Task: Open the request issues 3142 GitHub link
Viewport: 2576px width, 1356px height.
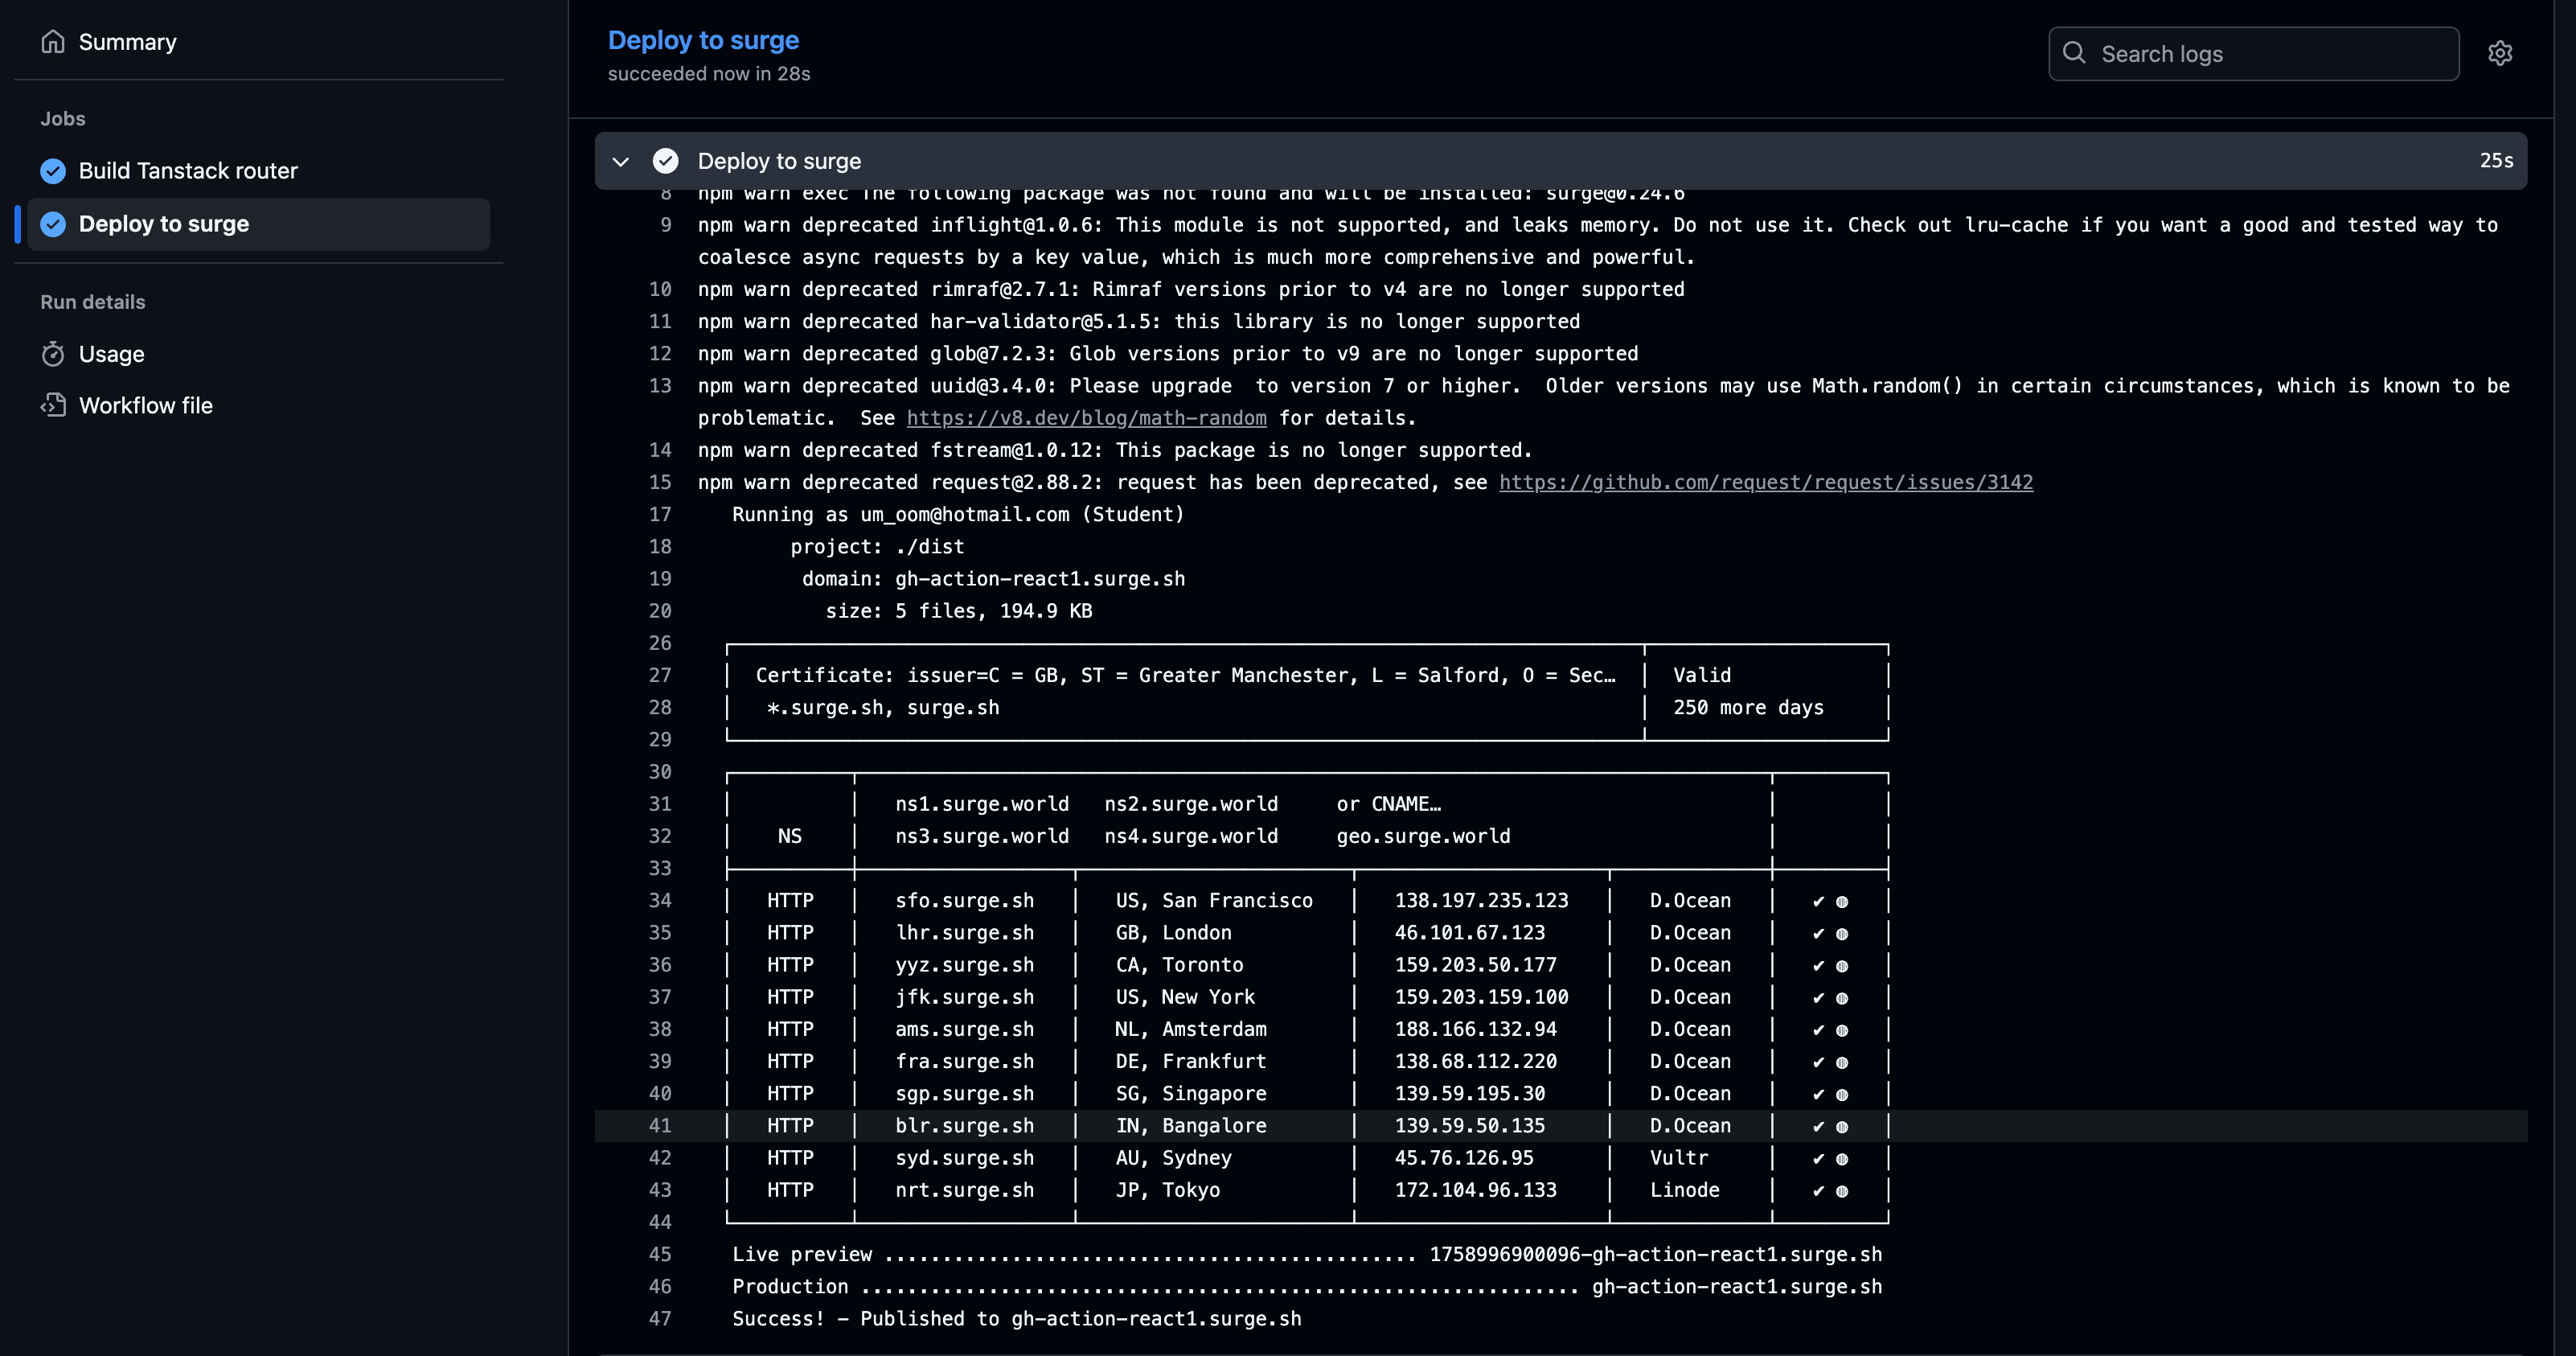Action: point(1765,482)
